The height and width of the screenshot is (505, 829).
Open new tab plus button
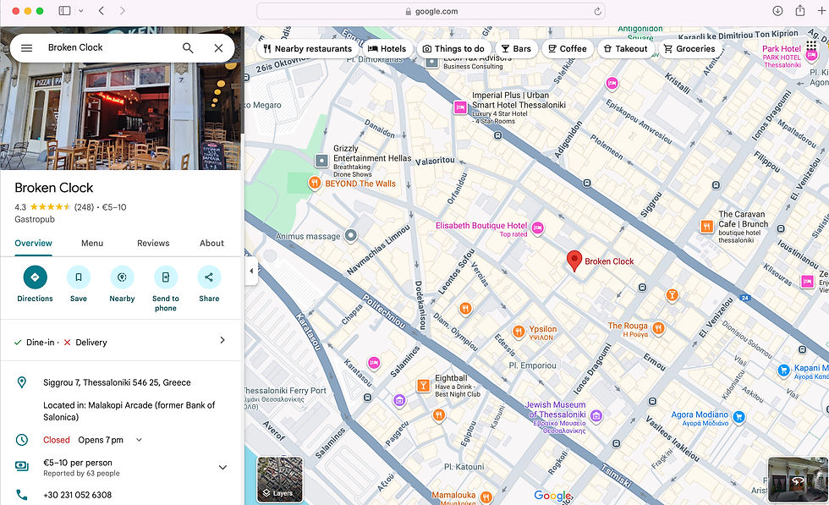point(821,11)
